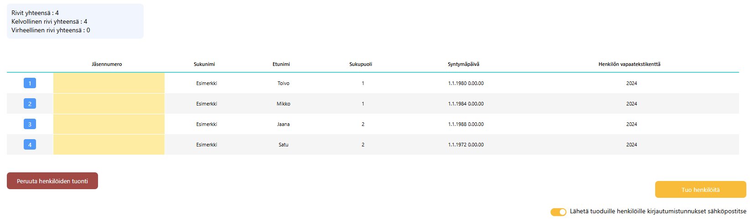Click the Etunimi column header
The image size is (750, 221).
click(x=281, y=64)
